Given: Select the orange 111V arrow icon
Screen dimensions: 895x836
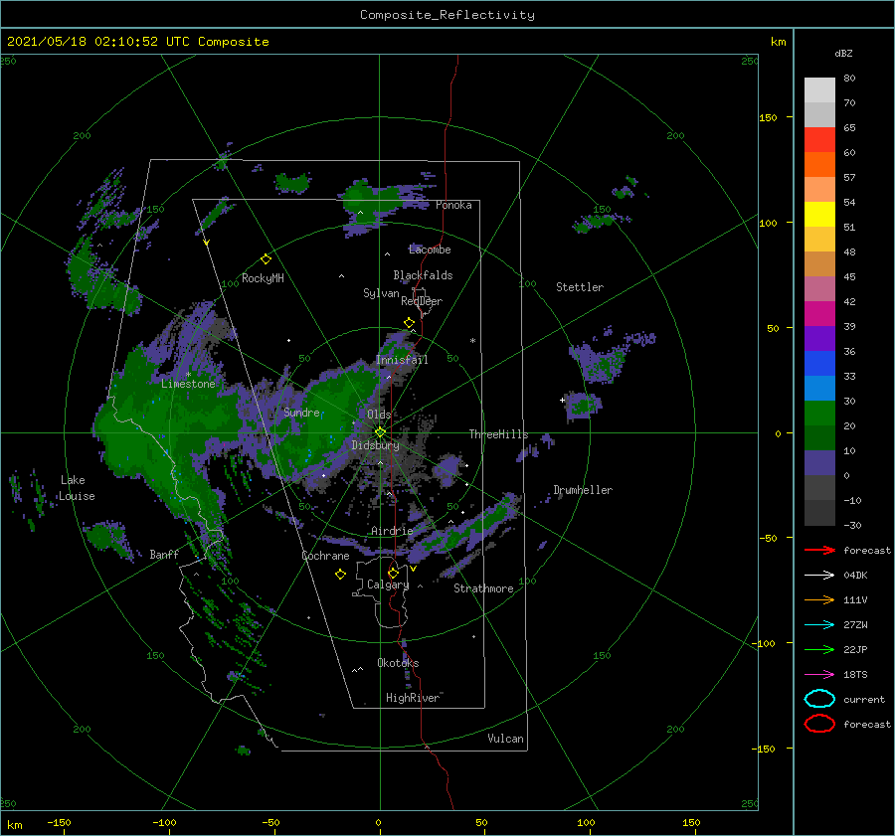Looking at the screenshot, I should [x=819, y=599].
